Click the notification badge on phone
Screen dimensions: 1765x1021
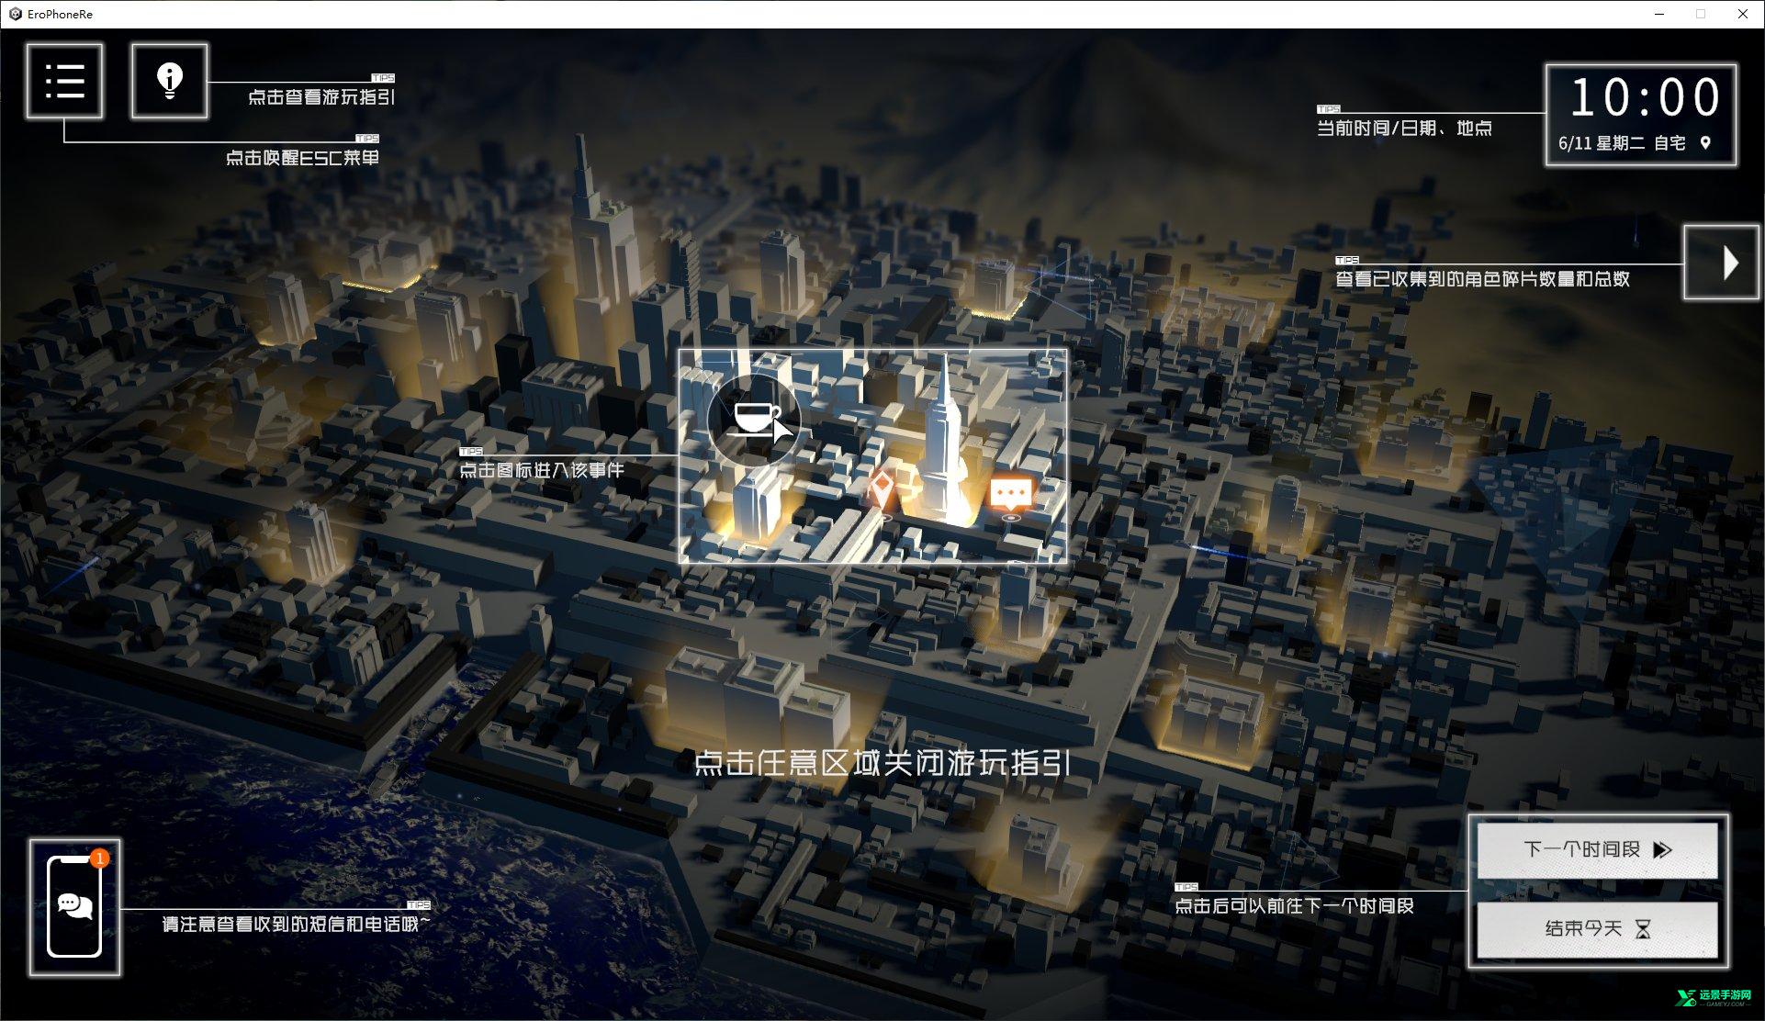coord(99,858)
